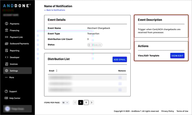The width and height of the screenshot is (192, 115).
Task: Select the first blurred email row
Action: [87, 77]
